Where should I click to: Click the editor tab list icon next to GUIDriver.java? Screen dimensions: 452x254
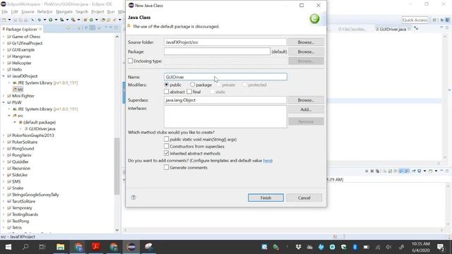[416, 28]
